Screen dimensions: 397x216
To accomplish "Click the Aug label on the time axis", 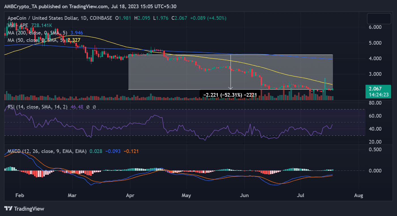I will (359, 195).
